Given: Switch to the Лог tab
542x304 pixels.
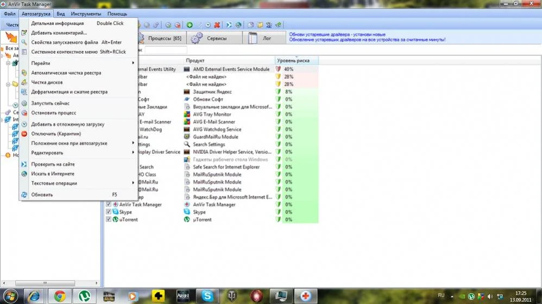Looking at the screenshot, I should [264, 38].
